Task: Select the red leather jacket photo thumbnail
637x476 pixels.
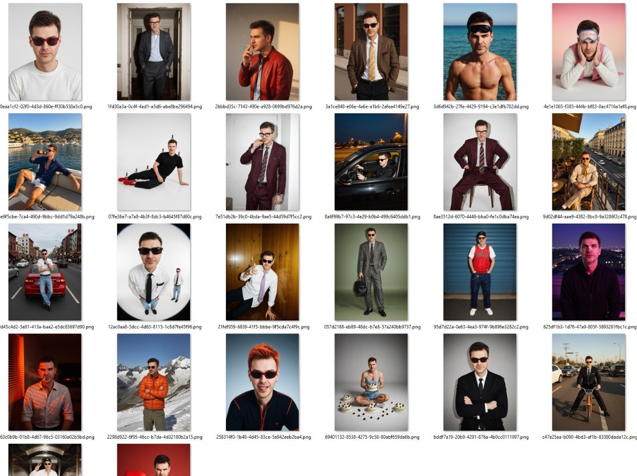Action: pyautogui.click(x=262, y=52)
